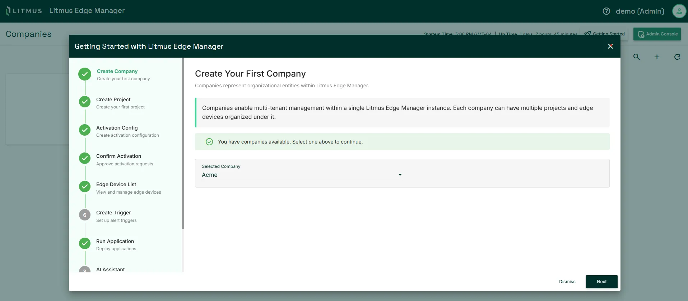This screenshot has width=688, height=301.
Task: Click the Create Project step checkmark icon
Action: [x=85, y=102]
